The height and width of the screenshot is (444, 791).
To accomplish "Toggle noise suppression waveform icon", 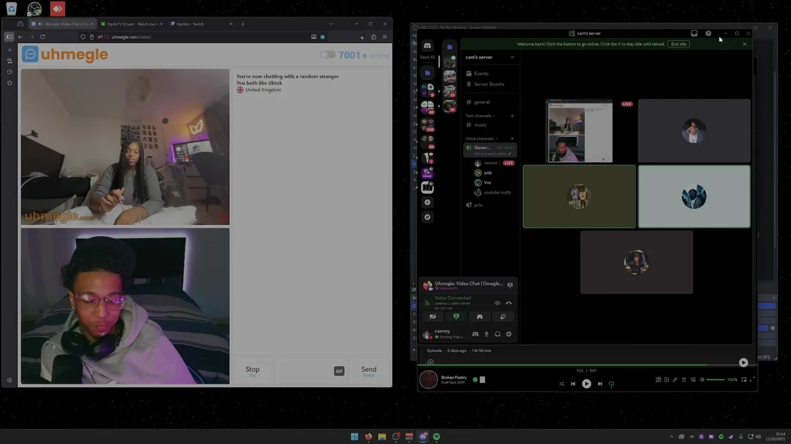I will [x=497, y=303].
